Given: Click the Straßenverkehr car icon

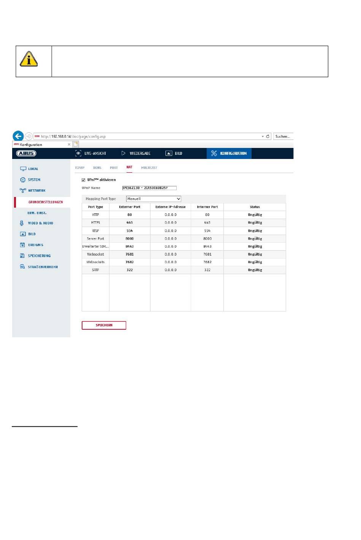Looking at the screenshot, I should pyautogui.click(x=22, y=267).
